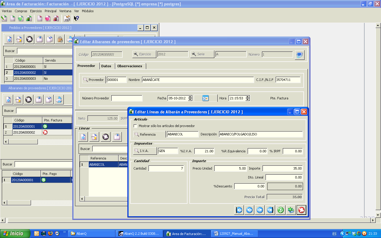Switch to AbanQ folder taskbar button
Image resolution: width=381 pixels, height=238 pixels.
(92, 234)
